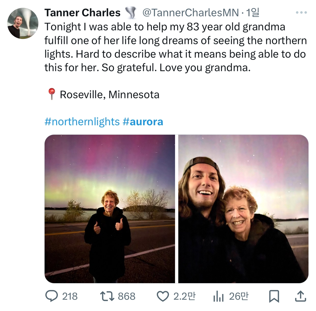This screenshot has height=311, width=316.
Task: Bookmark this tweet using the bookmark icon
Action: [274, 296]
